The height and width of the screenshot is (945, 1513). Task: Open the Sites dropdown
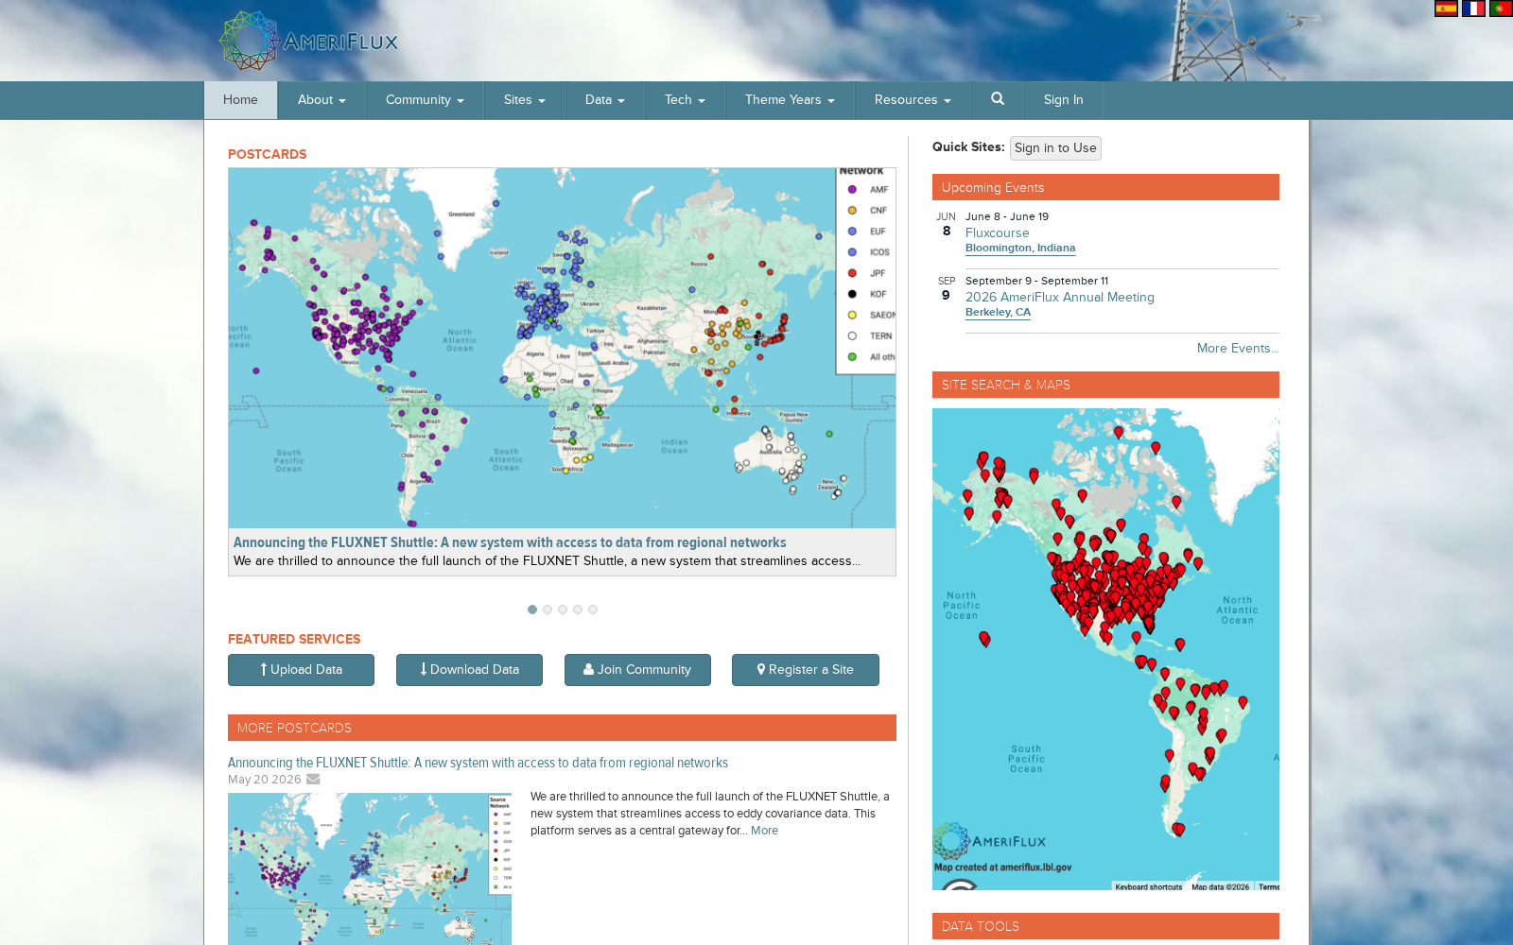click(x=525, y=100)
